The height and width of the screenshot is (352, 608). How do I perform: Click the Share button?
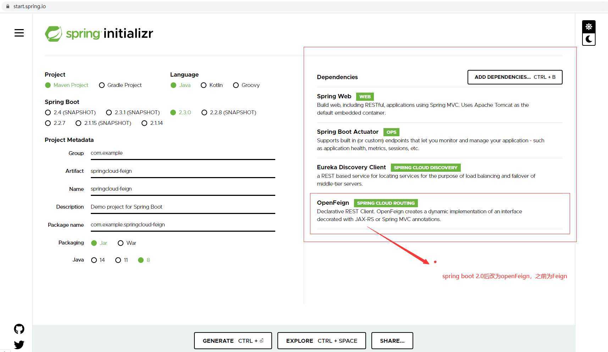point(392,341)
